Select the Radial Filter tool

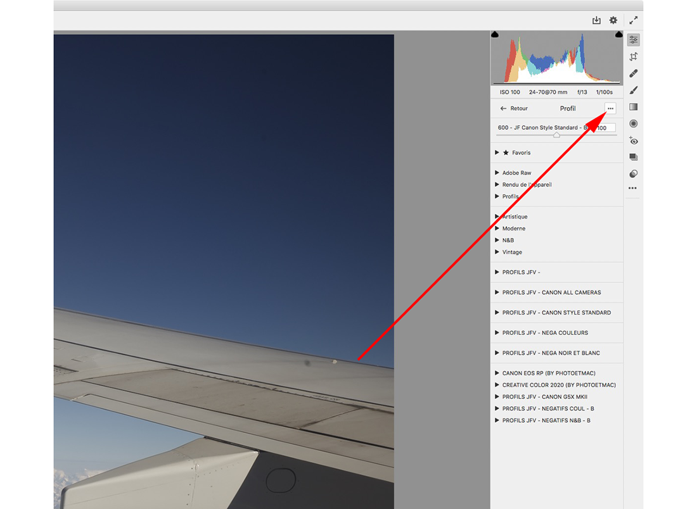click(633, 124)
